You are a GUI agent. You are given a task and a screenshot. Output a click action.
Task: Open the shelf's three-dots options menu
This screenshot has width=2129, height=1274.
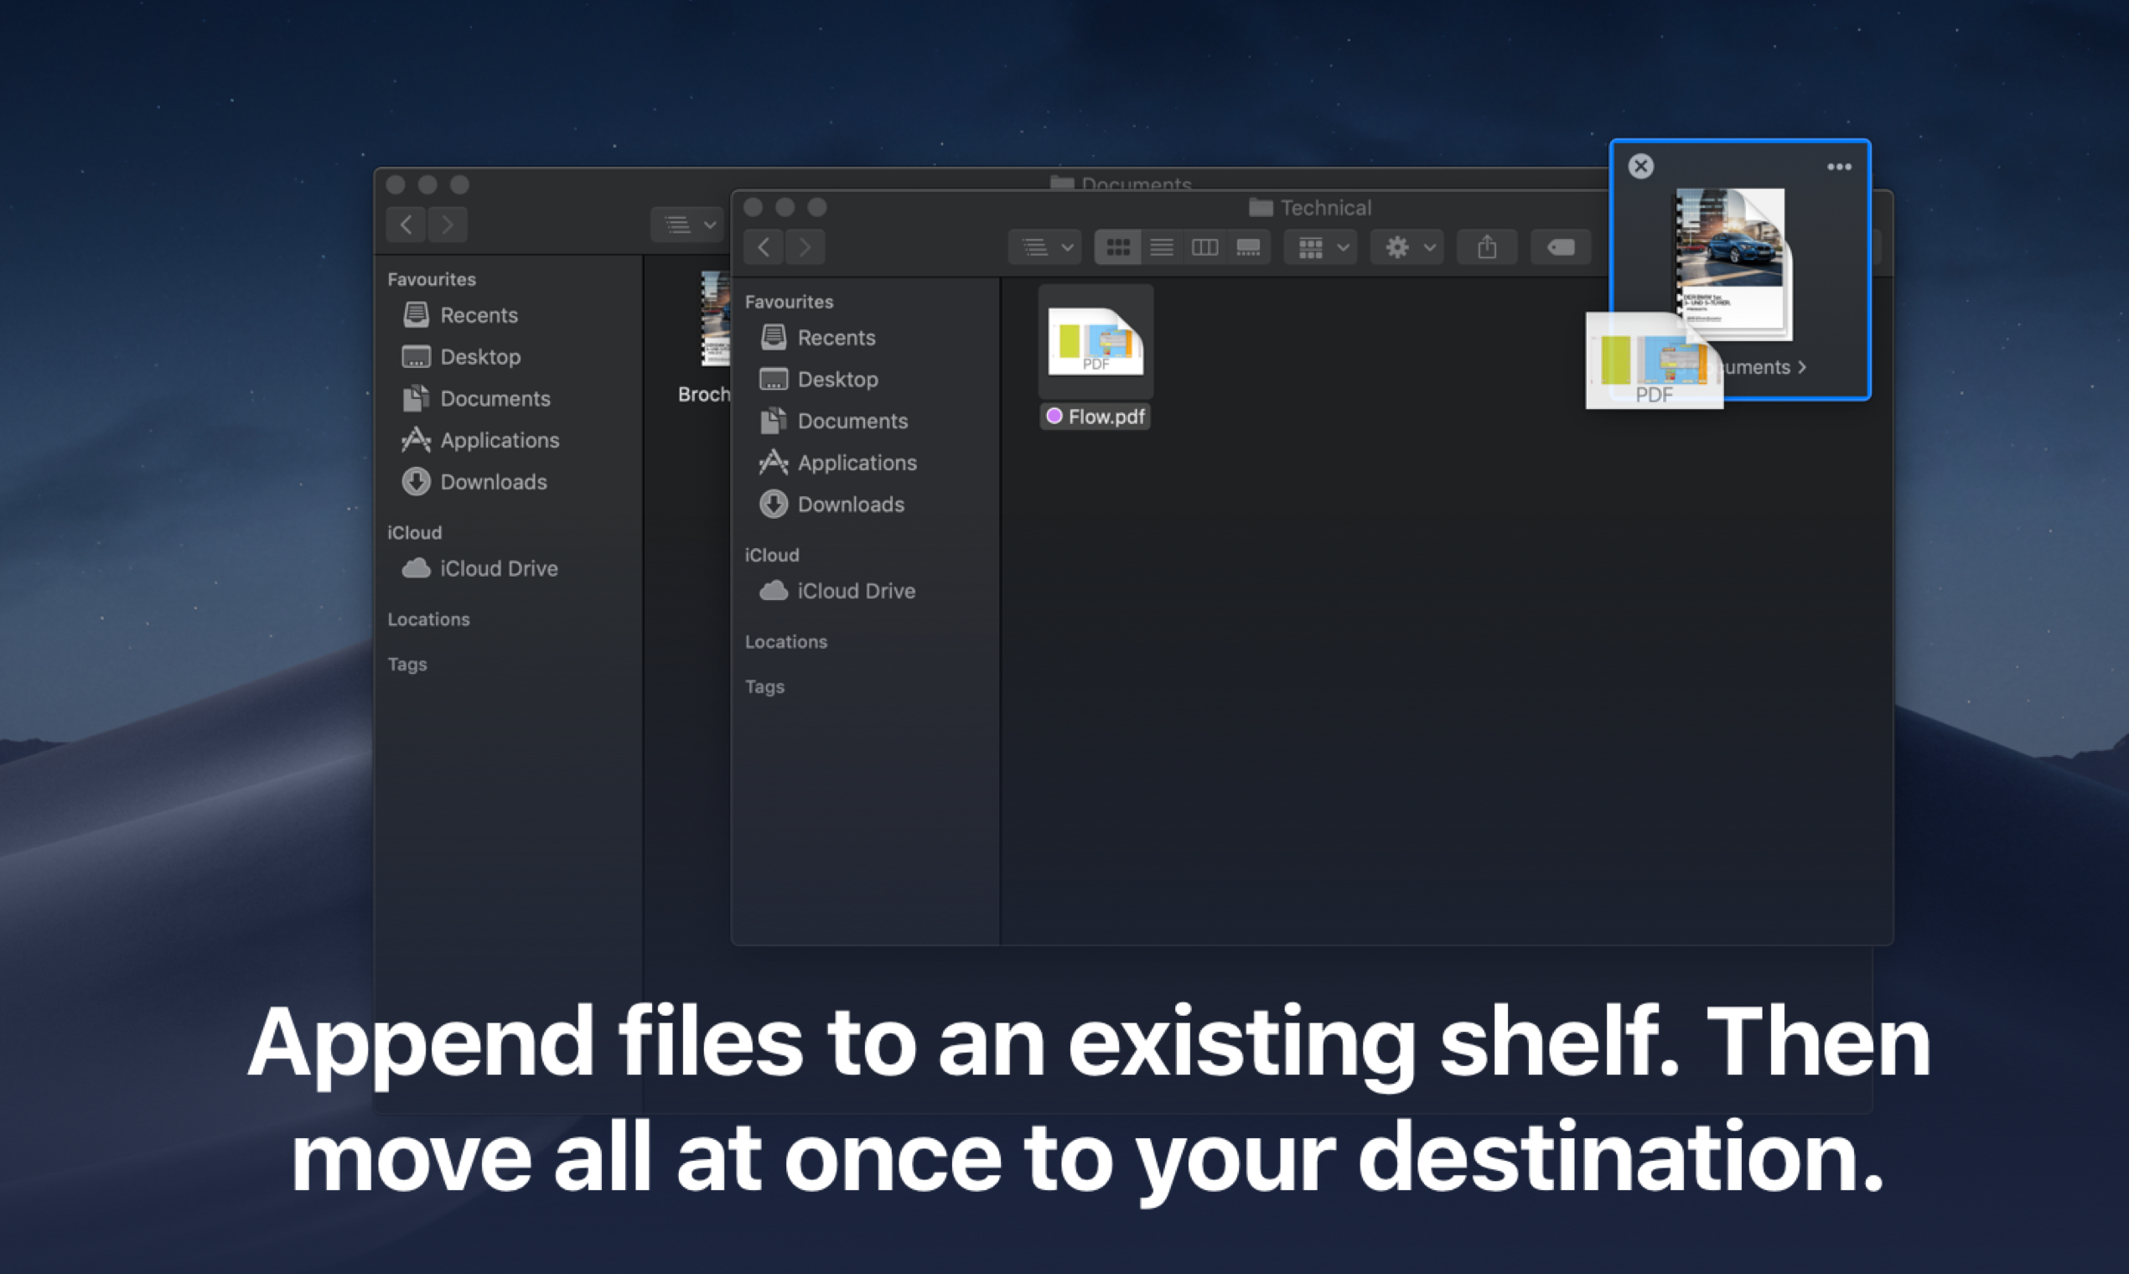[x=1839, y=167]
